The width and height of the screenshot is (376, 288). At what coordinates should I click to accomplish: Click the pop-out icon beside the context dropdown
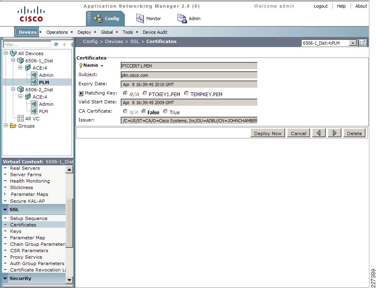coord(363,43)
